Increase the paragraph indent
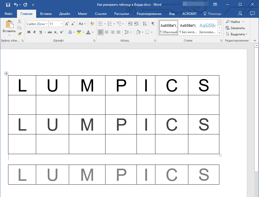 point(136,24)
